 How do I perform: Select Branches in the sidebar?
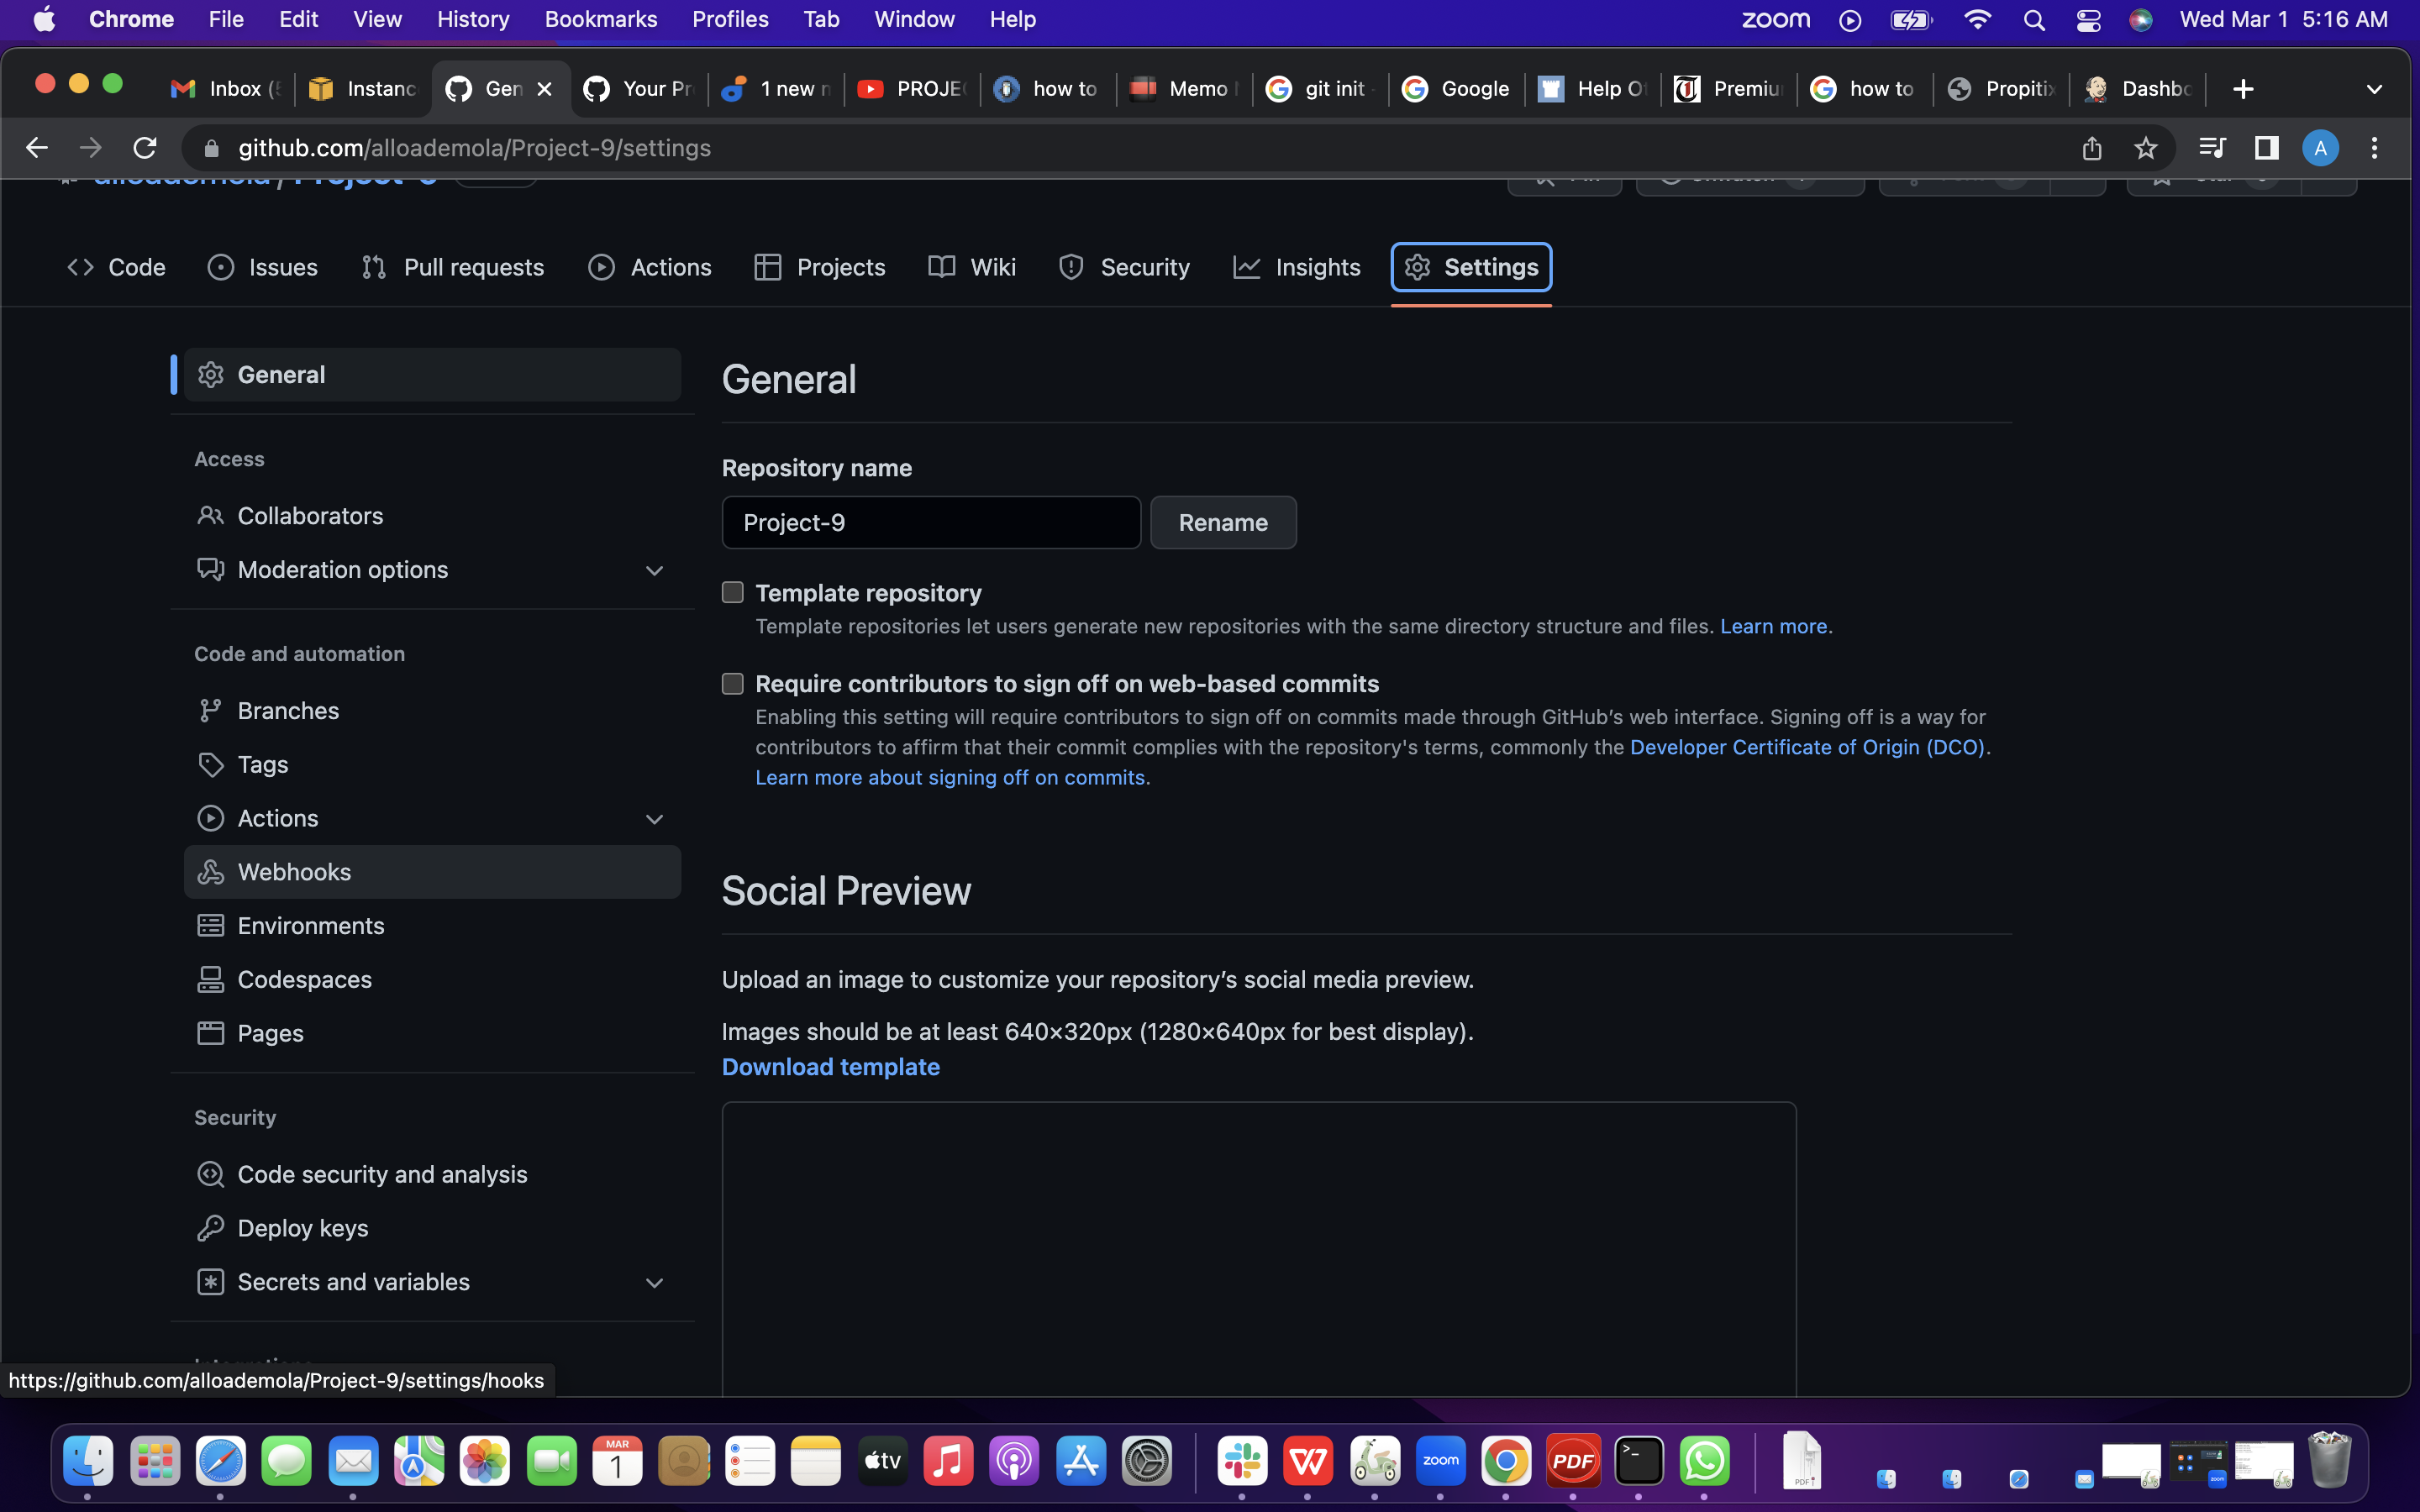[x=288, y=710]
